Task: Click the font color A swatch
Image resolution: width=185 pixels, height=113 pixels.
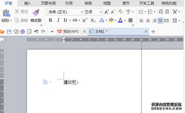Action: tap(120, 20)
